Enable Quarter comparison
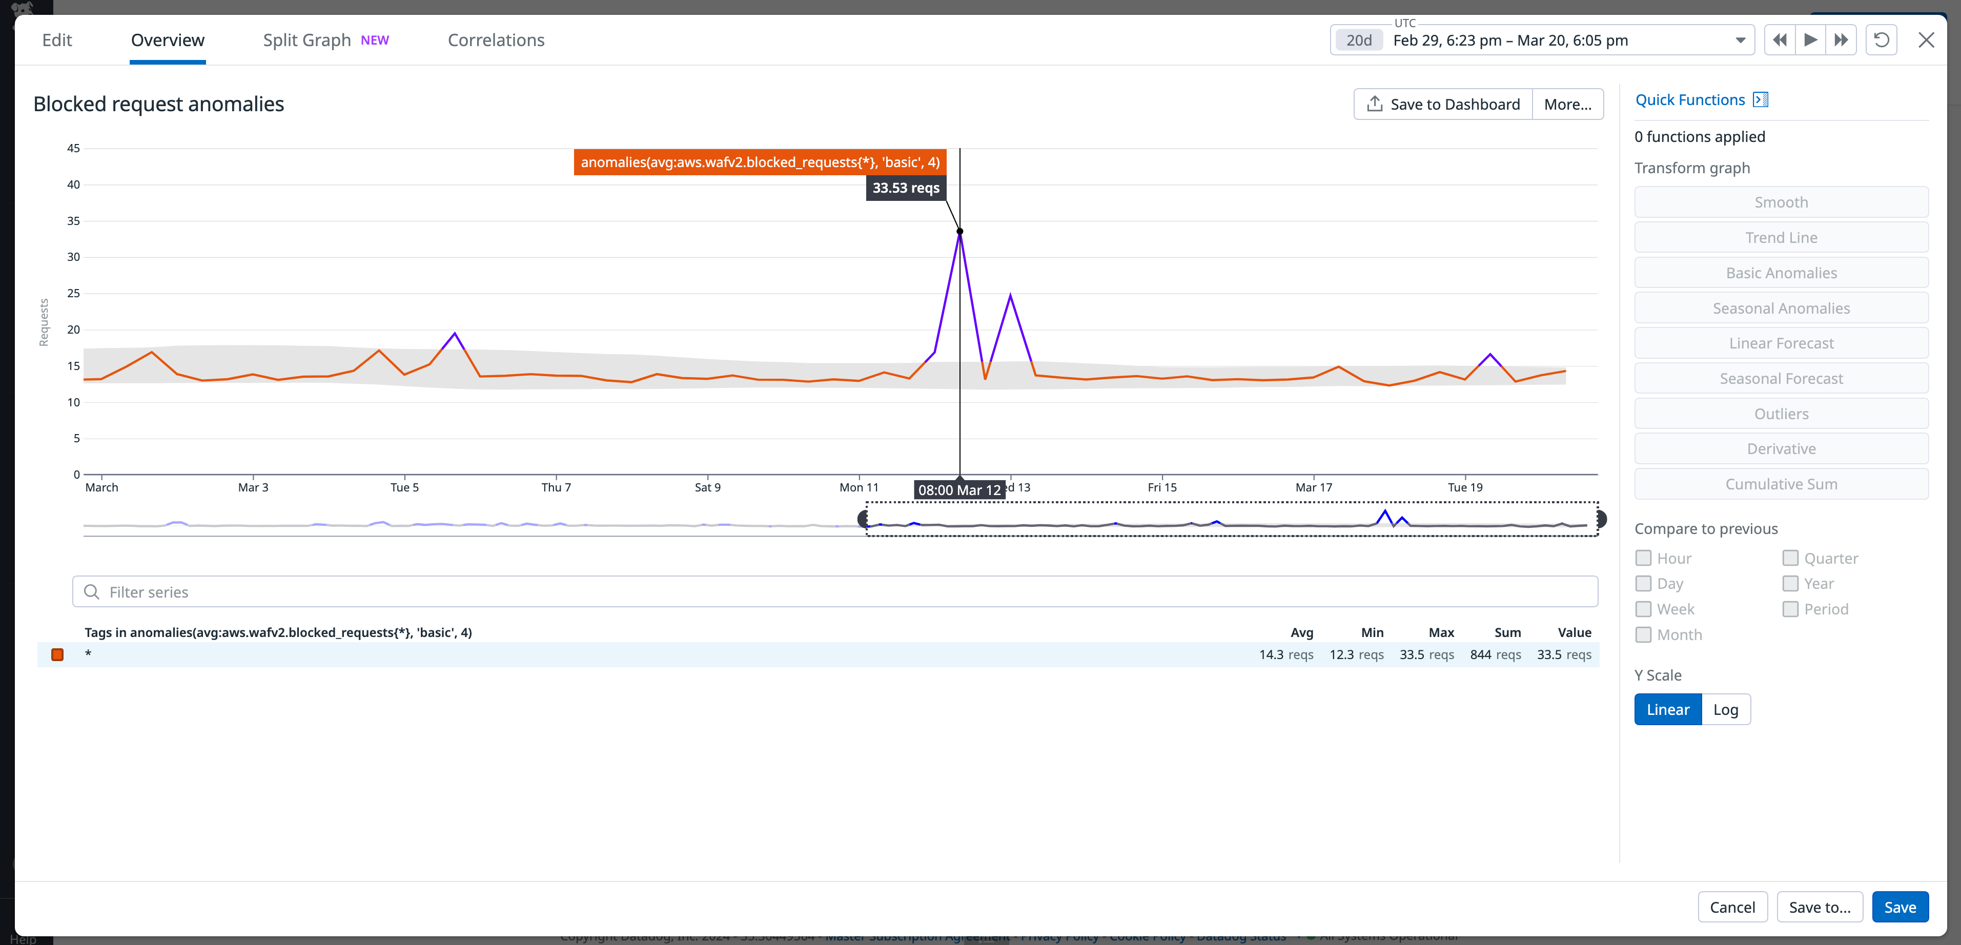 [x=1790, y=558]
